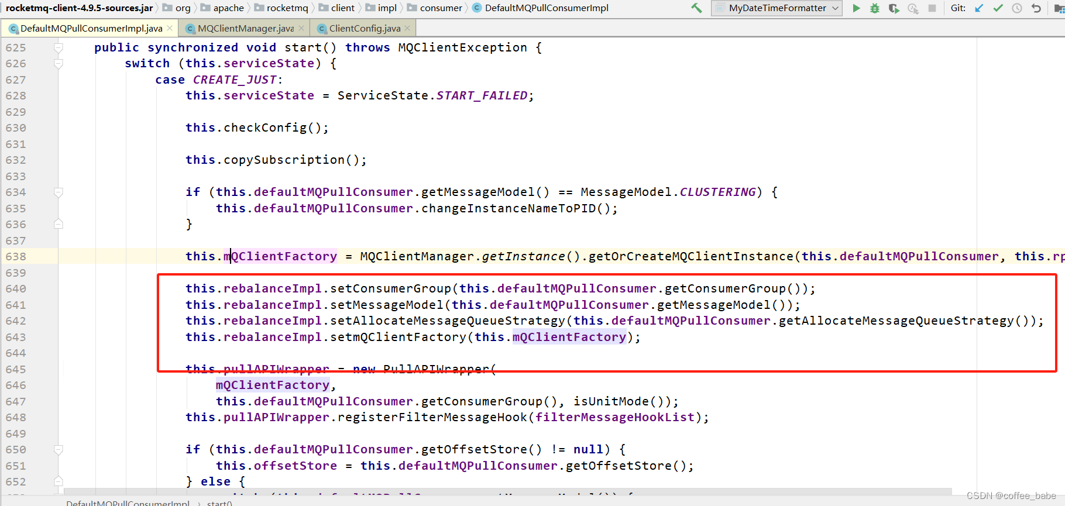This screenshot has width=1065, height=506.
Task: Click setMessageModel call on line 641
Action: pyautogui.click(x=387, y=305)
